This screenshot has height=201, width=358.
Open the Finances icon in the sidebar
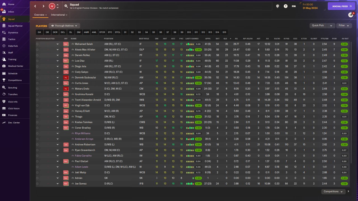point(4,115)
